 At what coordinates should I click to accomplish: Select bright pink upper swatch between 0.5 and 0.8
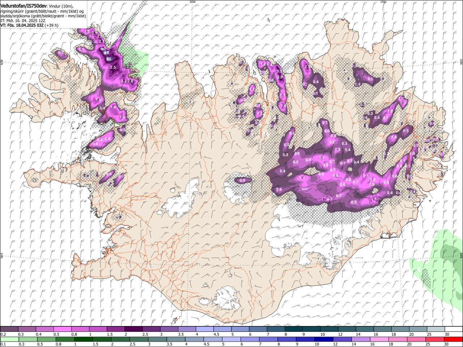(x=63, y=329)
